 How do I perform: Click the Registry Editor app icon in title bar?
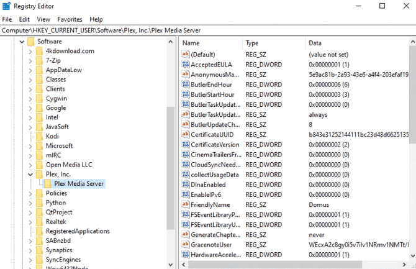coord(6,6)
